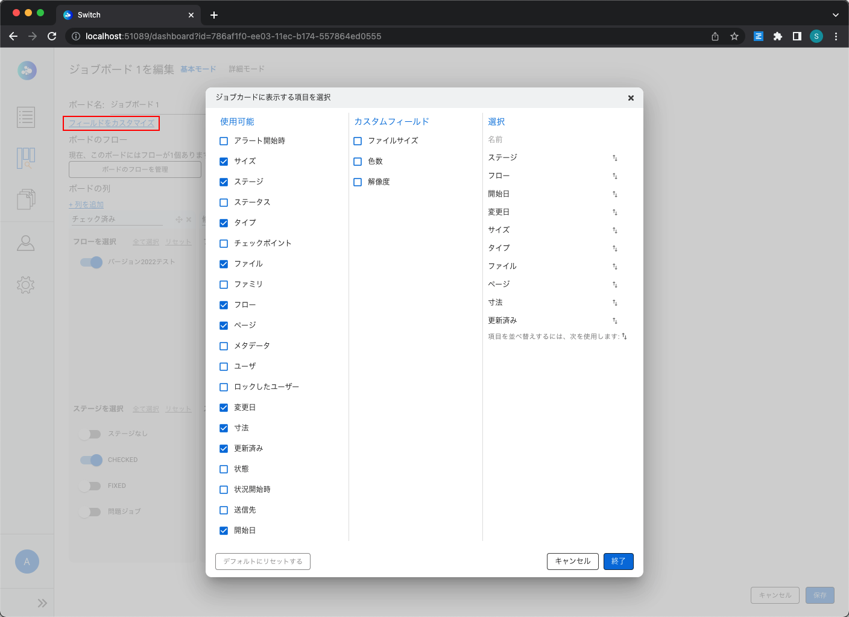Click the page 保存 button
The height and width of the screenshot is (617, 849).
(820, 595)
